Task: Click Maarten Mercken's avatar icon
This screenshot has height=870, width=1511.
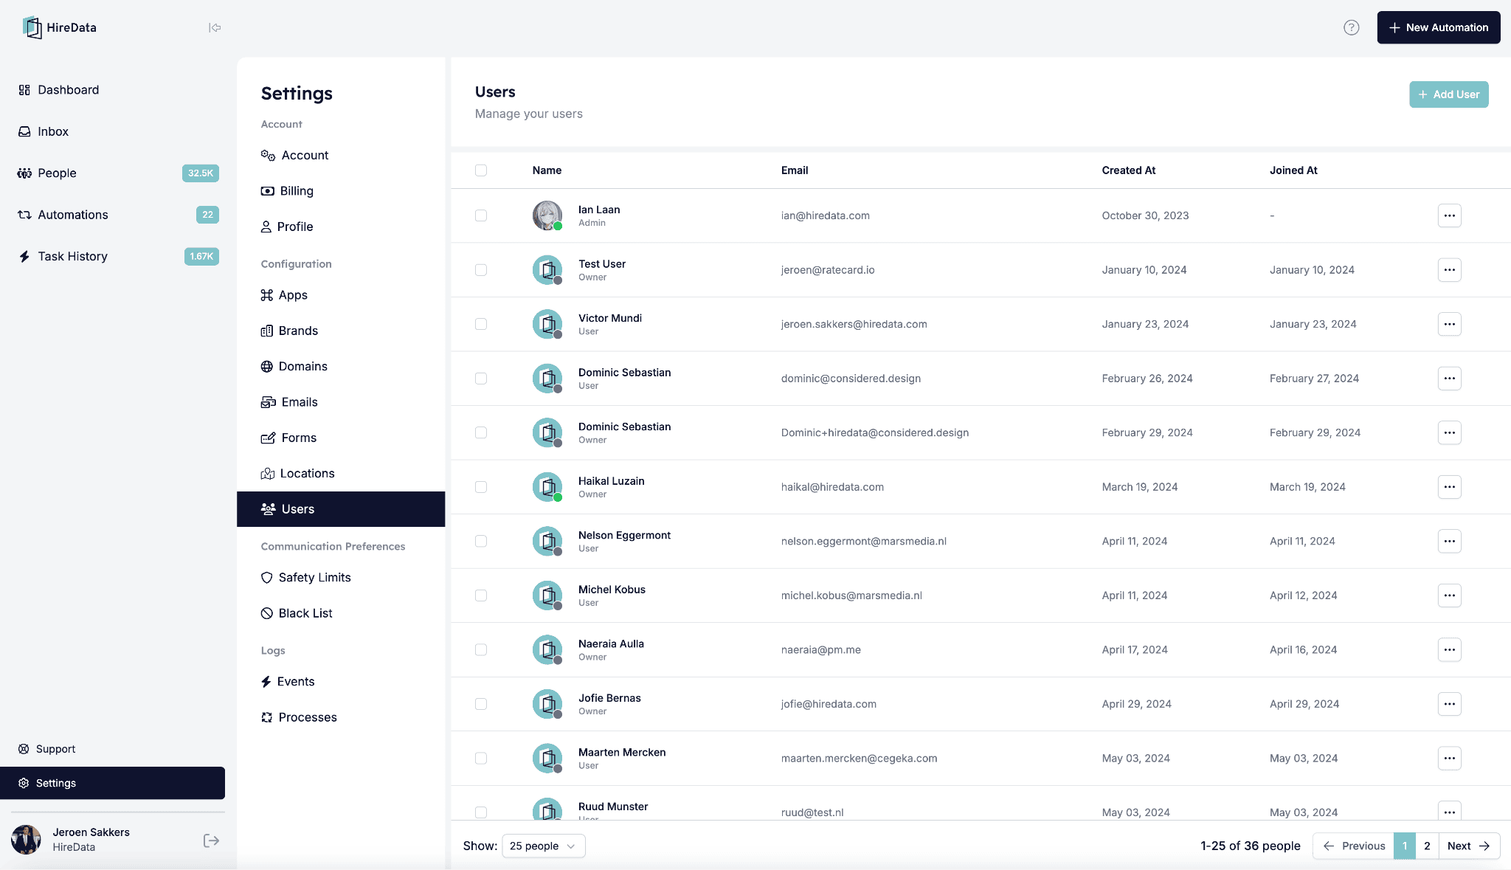Action: 547,758
